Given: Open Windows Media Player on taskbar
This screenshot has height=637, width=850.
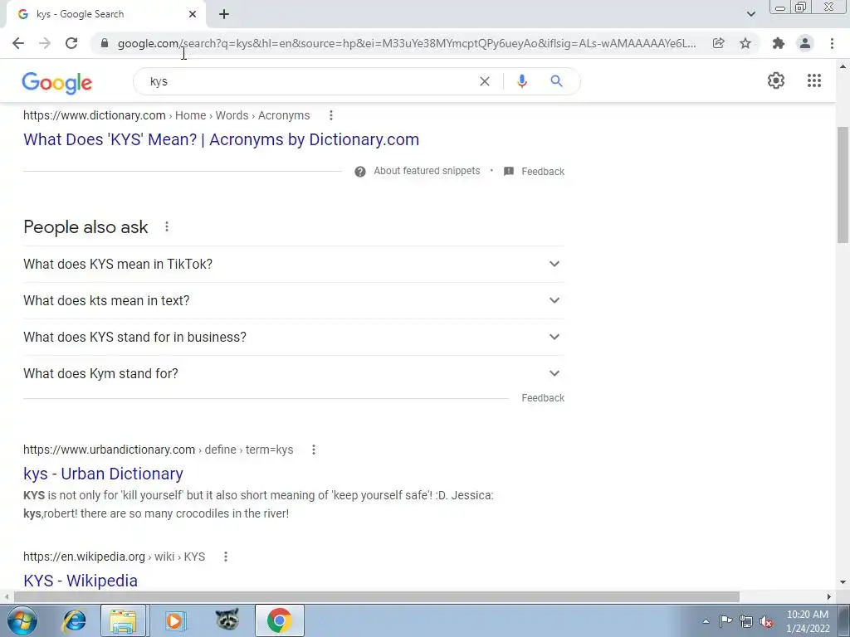Looking at the screenshot, I should (174, 620).
